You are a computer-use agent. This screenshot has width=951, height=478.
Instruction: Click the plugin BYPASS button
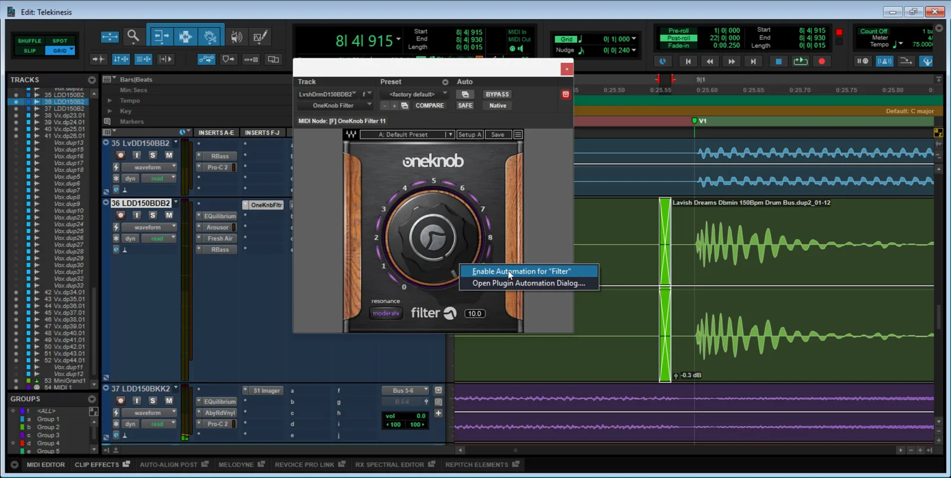click(x=497, y=94)
